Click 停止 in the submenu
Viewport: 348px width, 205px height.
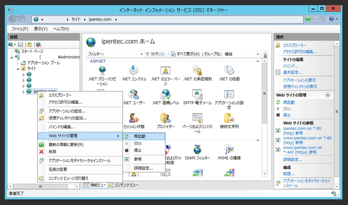coord(144,151)
